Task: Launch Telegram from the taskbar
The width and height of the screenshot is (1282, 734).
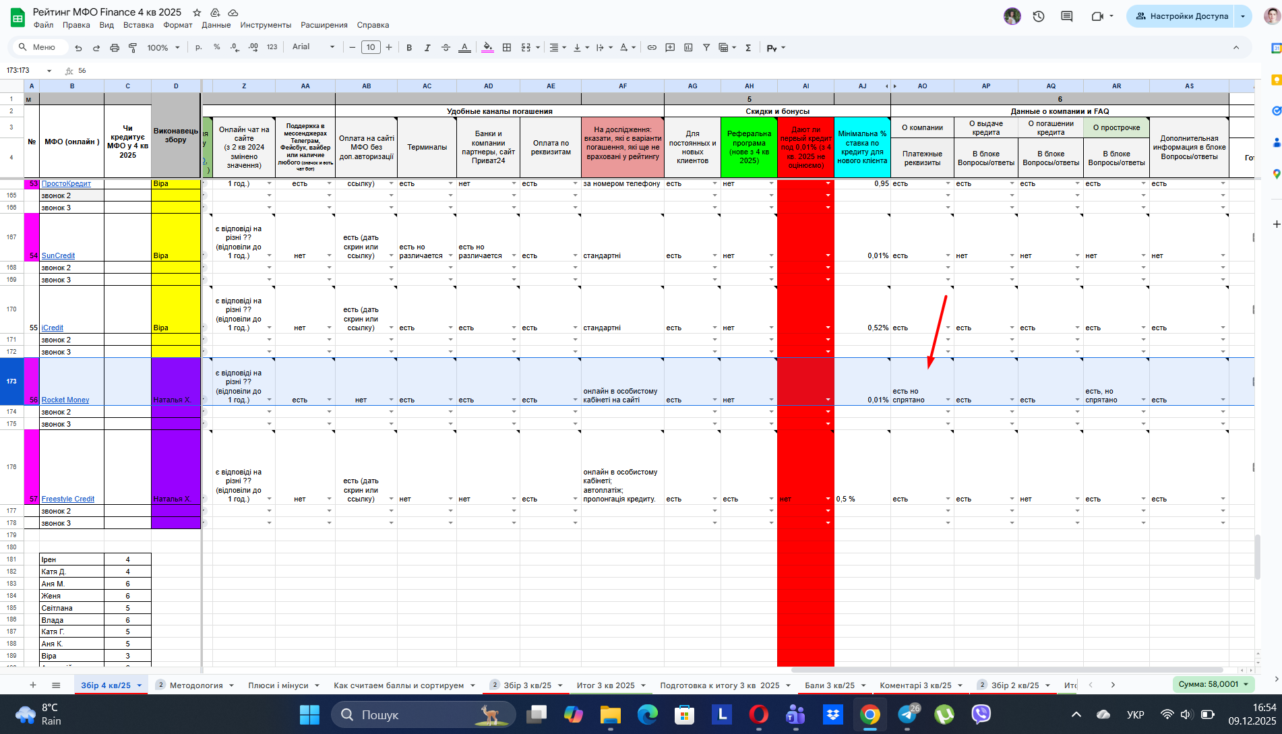Action: [x=907, y=714]
